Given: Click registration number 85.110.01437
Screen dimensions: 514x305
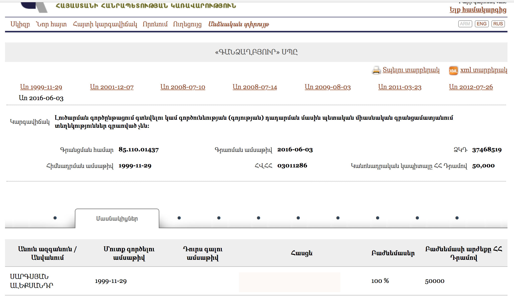Looking at the screenshot, I should [139, 150].
